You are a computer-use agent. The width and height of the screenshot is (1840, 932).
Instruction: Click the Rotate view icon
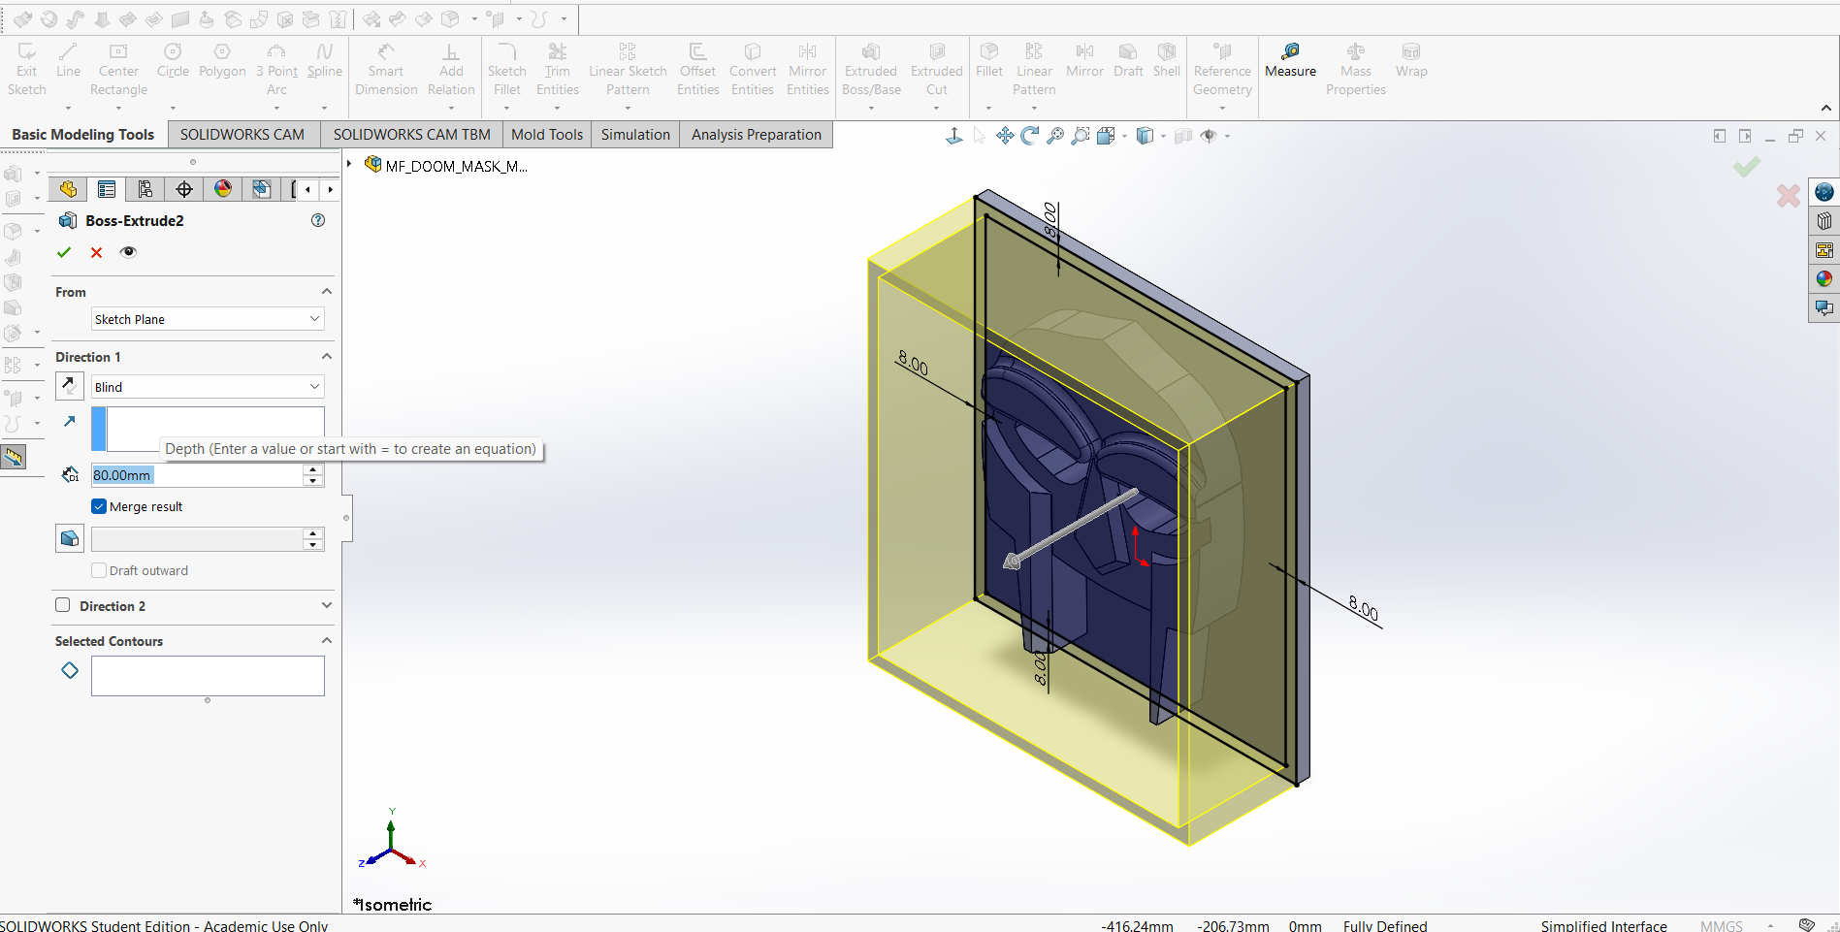pyautogui.click(x=1030, y=136)
